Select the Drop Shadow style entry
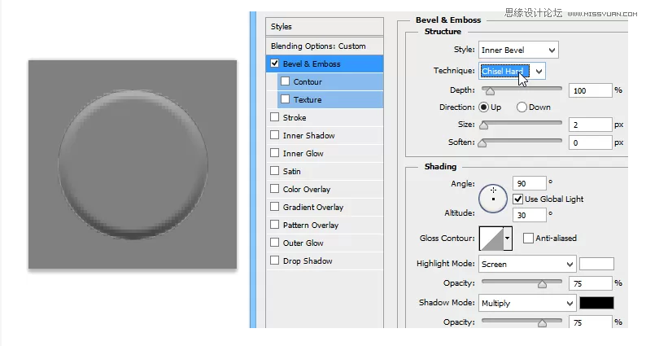 [307, 261]
